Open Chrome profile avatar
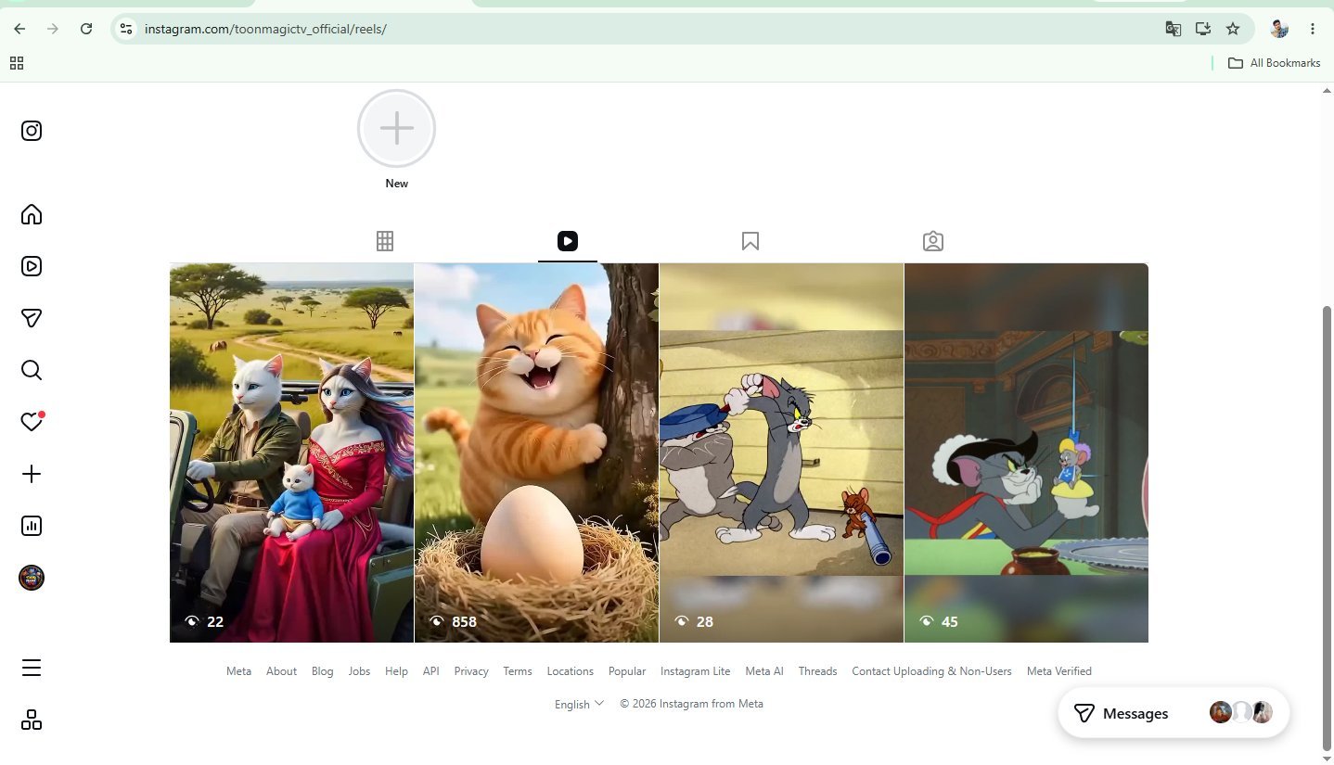 (1279, 29)
